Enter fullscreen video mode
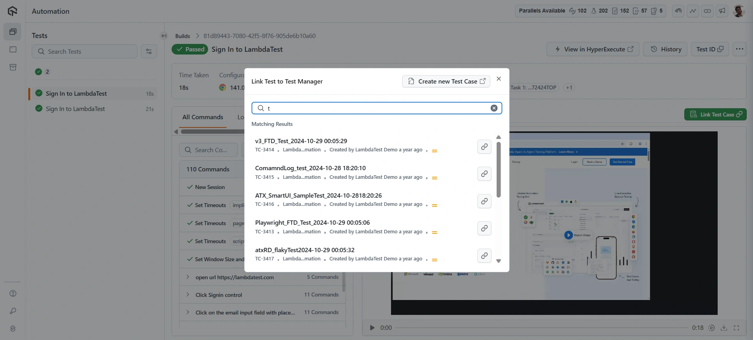The width and height of the screenshot is (753, 340). click(x=737, y=328)
